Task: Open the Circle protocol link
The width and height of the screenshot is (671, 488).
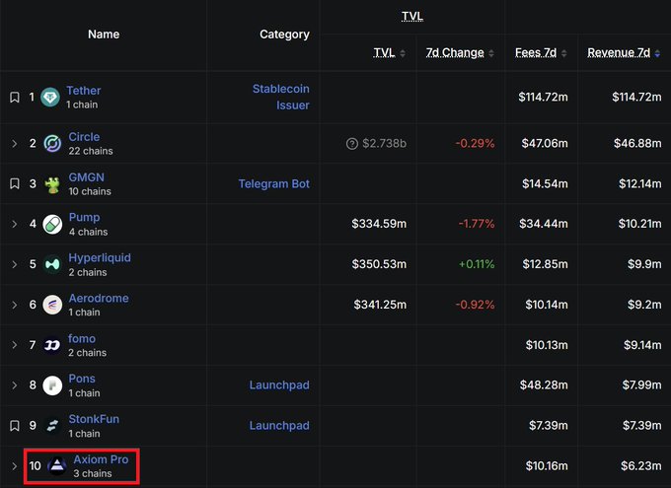Action: coord(84,136)
